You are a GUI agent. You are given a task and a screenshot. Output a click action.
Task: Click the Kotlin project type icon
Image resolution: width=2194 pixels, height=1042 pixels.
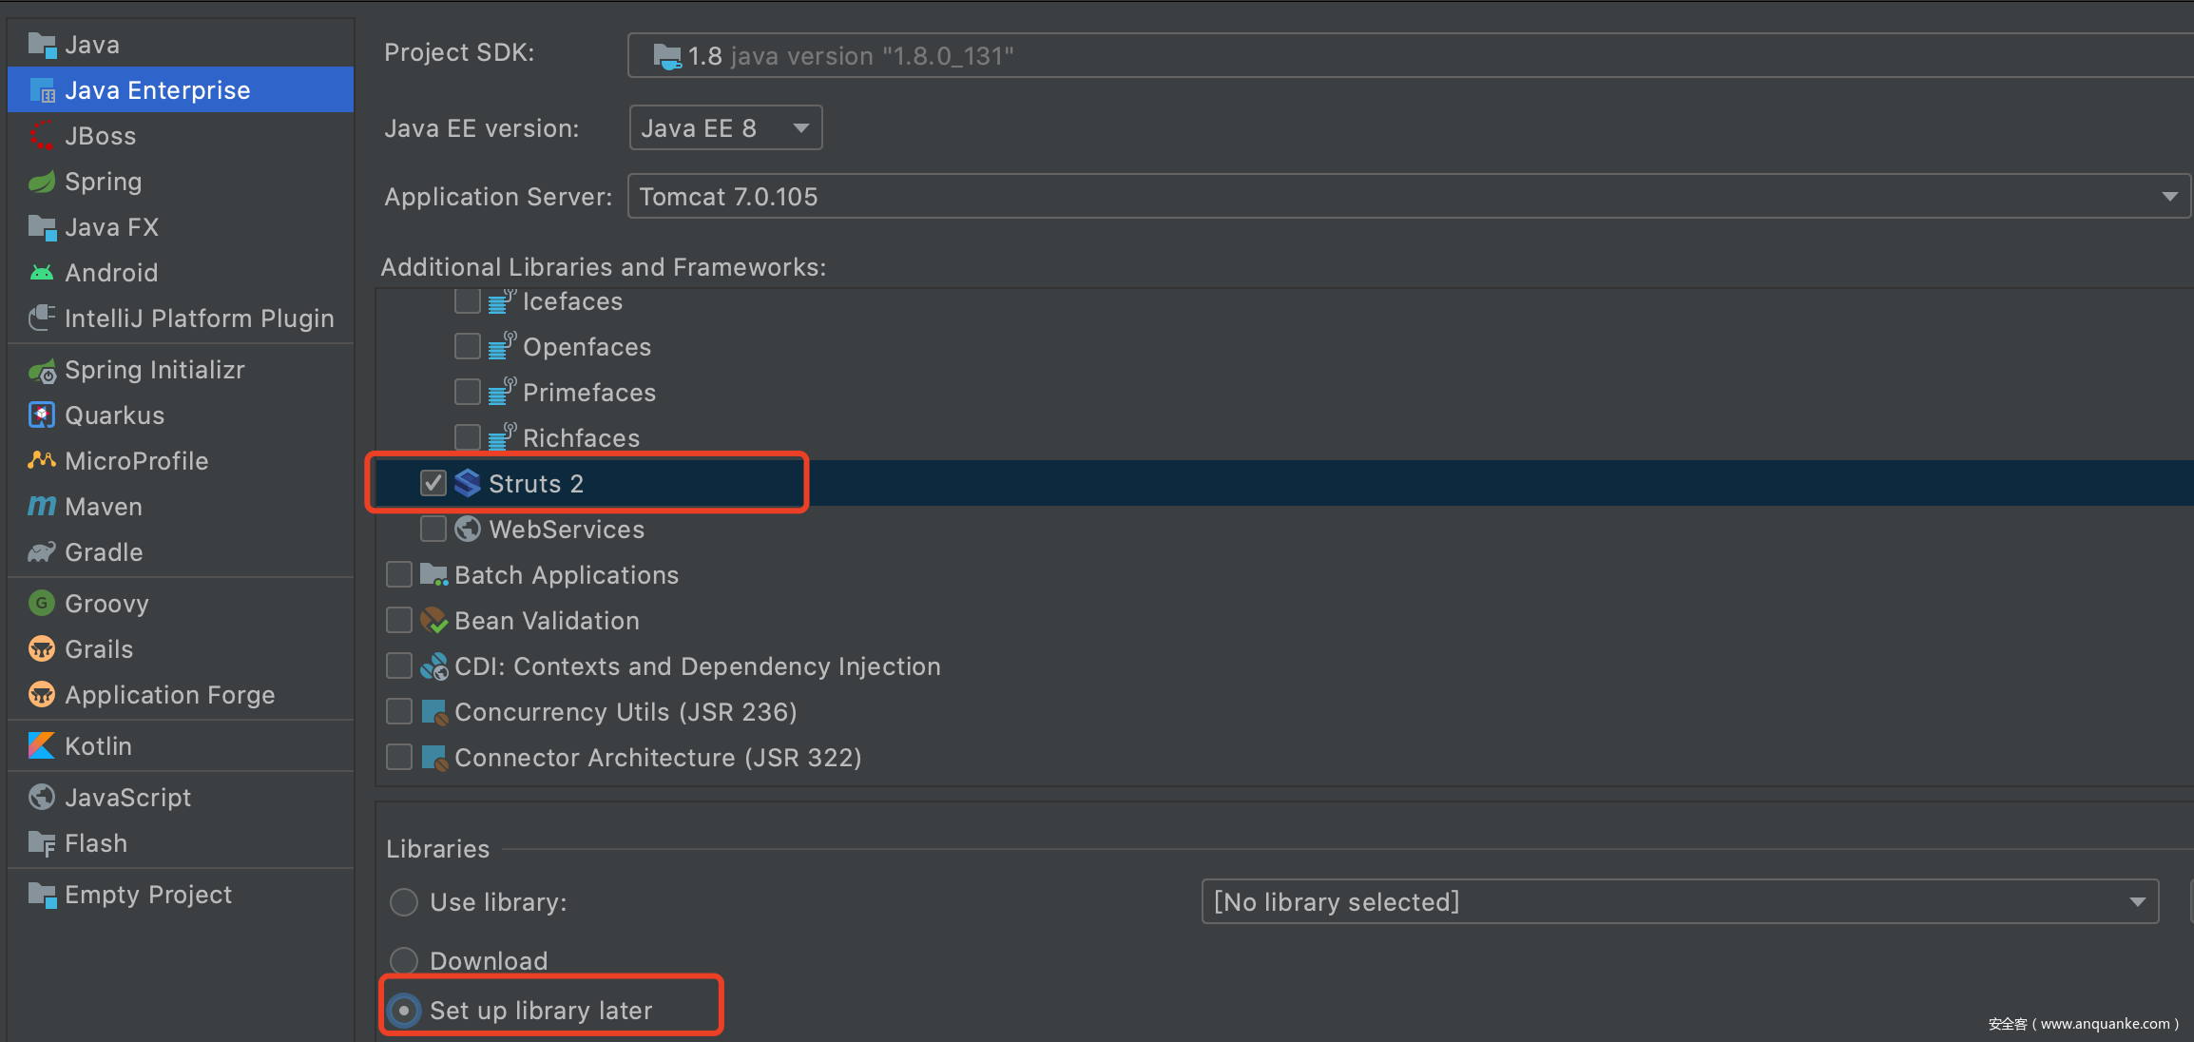pyautogui.click(x=42, y=745)
